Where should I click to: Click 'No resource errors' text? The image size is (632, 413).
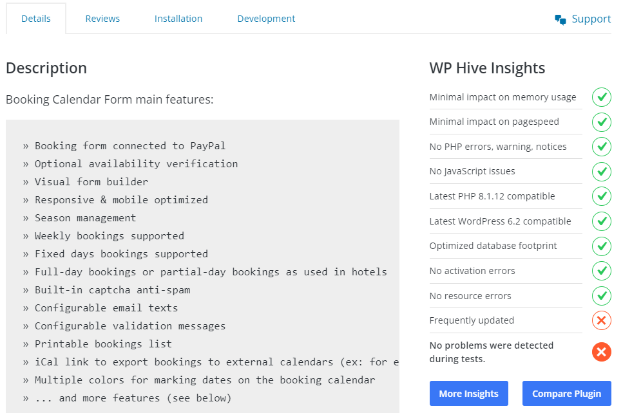[470, 296]
